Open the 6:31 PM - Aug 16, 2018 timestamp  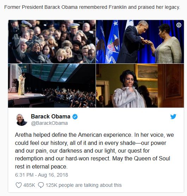point(41,175)
